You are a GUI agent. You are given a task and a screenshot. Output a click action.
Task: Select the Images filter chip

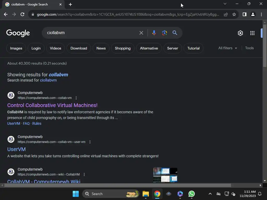point(16,48)
